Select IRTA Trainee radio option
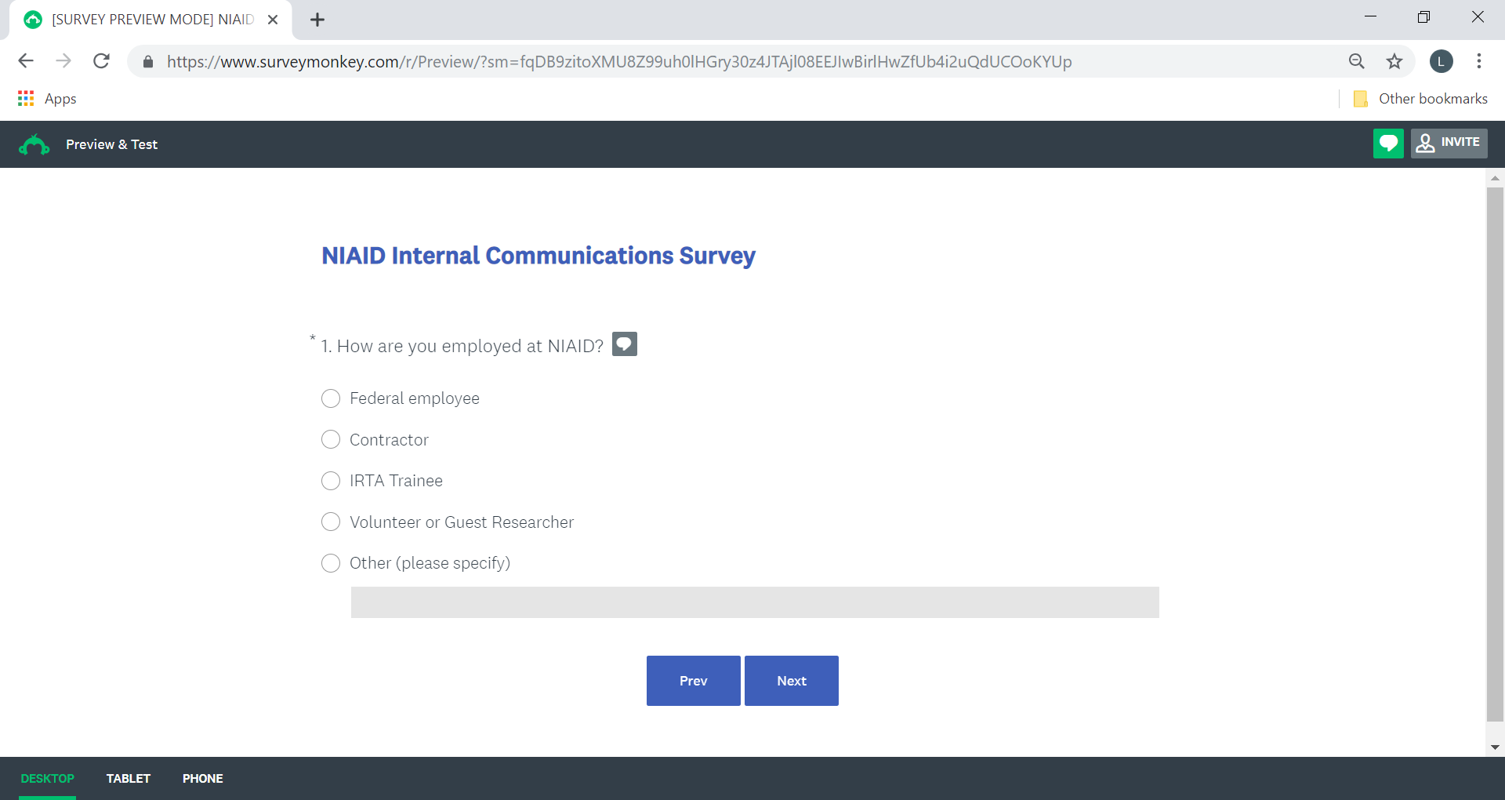The height and width of the screenshot is (800, 1505). click(331, 481)
